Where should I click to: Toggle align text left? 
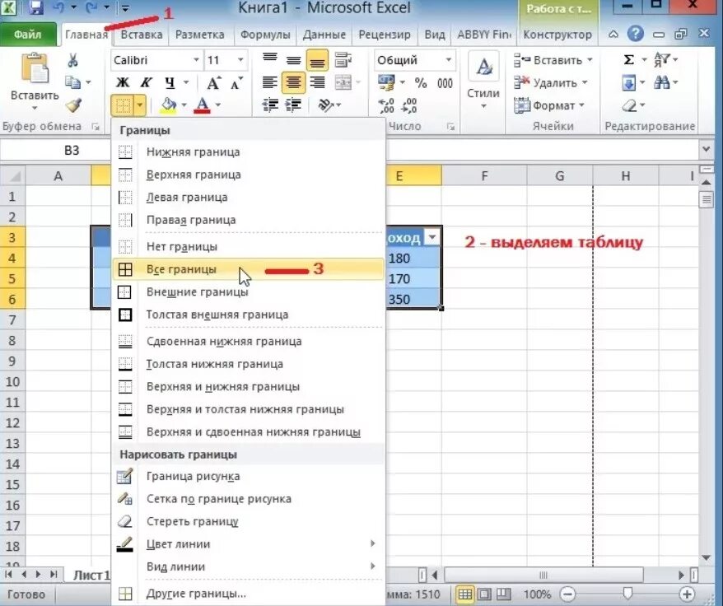tap(270, 83)
